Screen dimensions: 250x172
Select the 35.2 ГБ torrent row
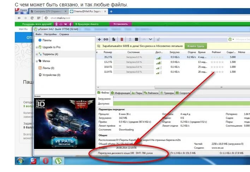(x=173, y=57)
